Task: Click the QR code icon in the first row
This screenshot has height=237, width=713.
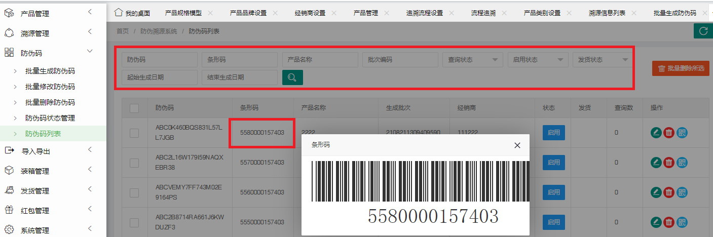Action: tap(682, 133)
